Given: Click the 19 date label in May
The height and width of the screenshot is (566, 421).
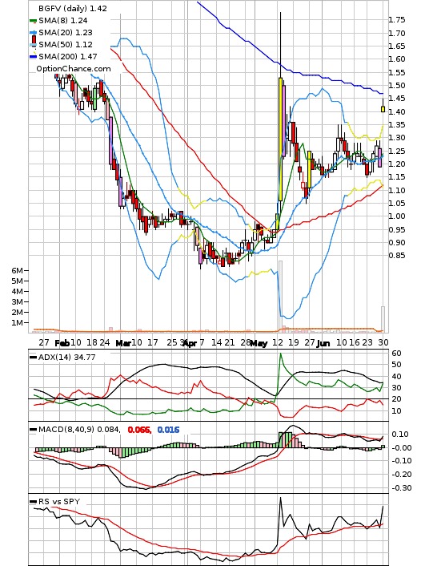Looking at the screenshot, I should pos(294,342).
